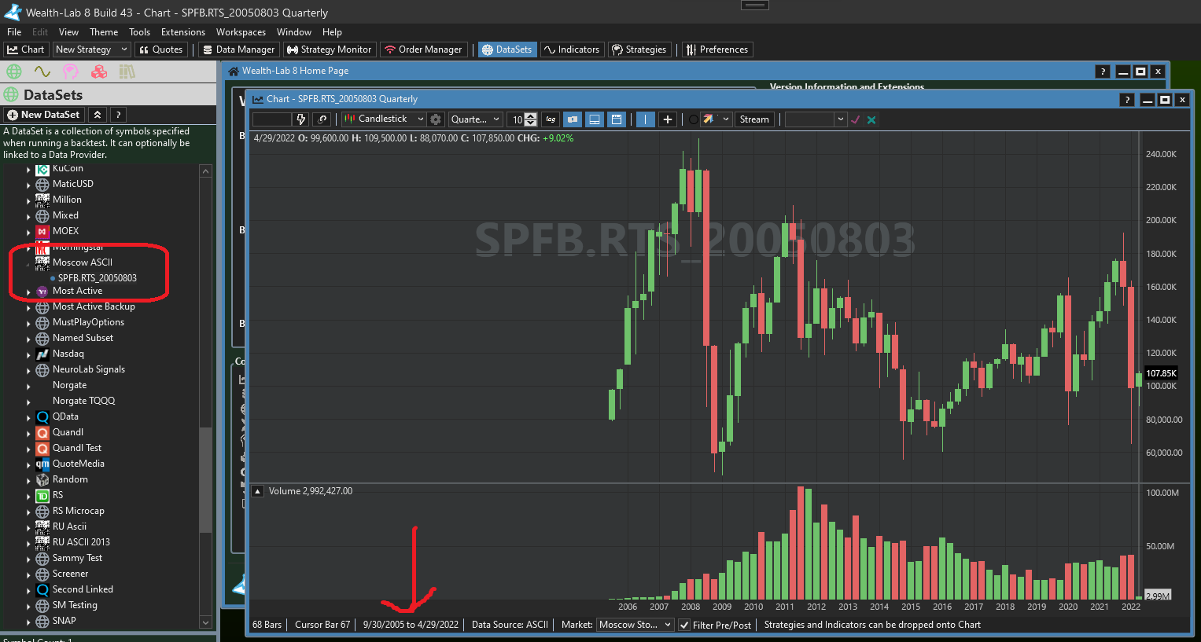Collapse all DataSets with double-chevron button

[97, 115]
